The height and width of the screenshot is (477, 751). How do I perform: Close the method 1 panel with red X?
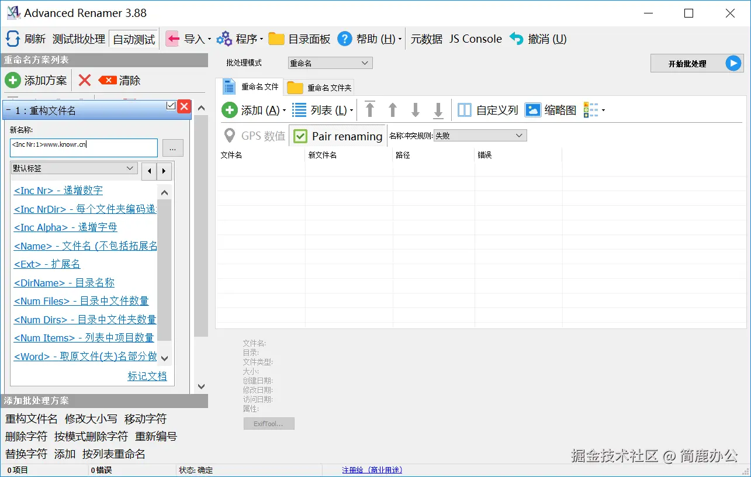(184, 106)
